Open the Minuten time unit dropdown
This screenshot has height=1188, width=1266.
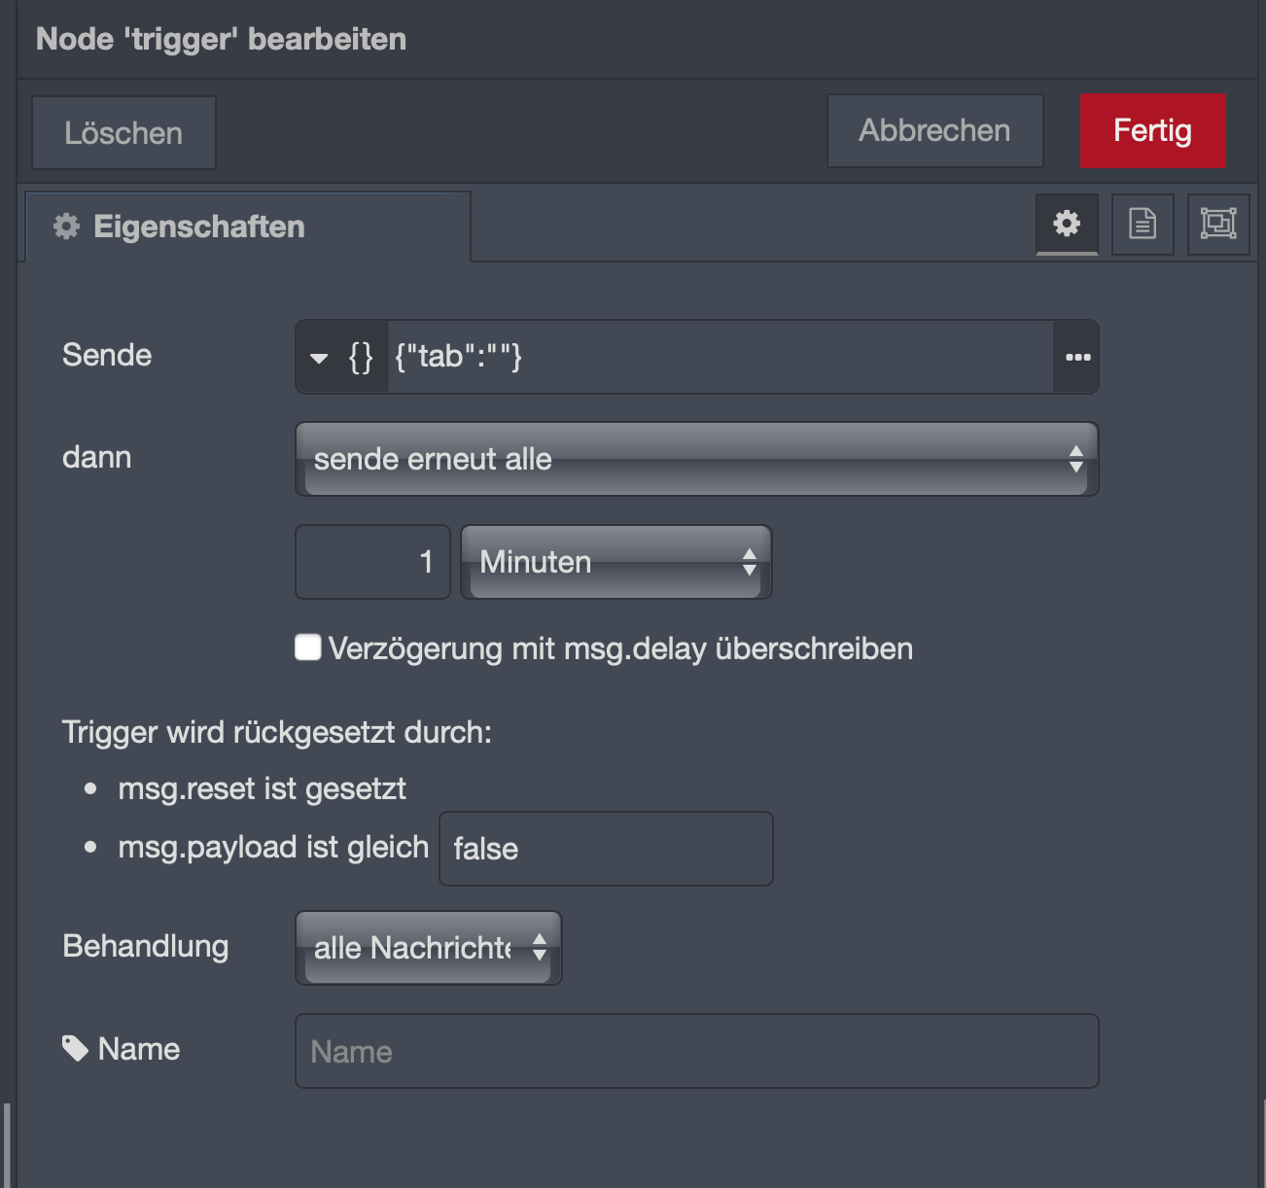(616, 562)
